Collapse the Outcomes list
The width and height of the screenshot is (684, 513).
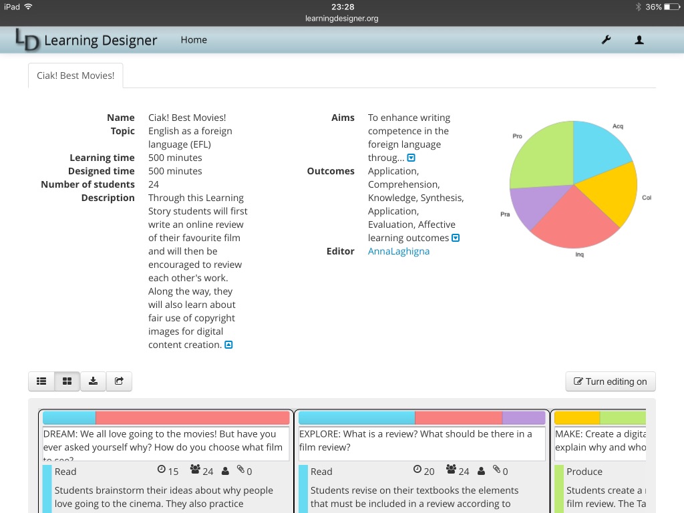[456, 238]
